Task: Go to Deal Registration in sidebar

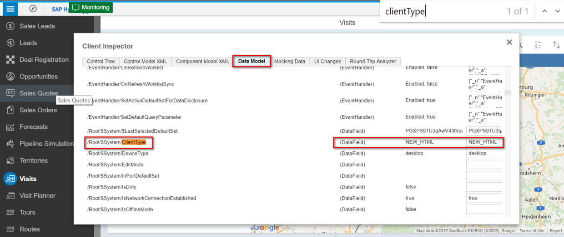Action: click(x=44, y=60)
